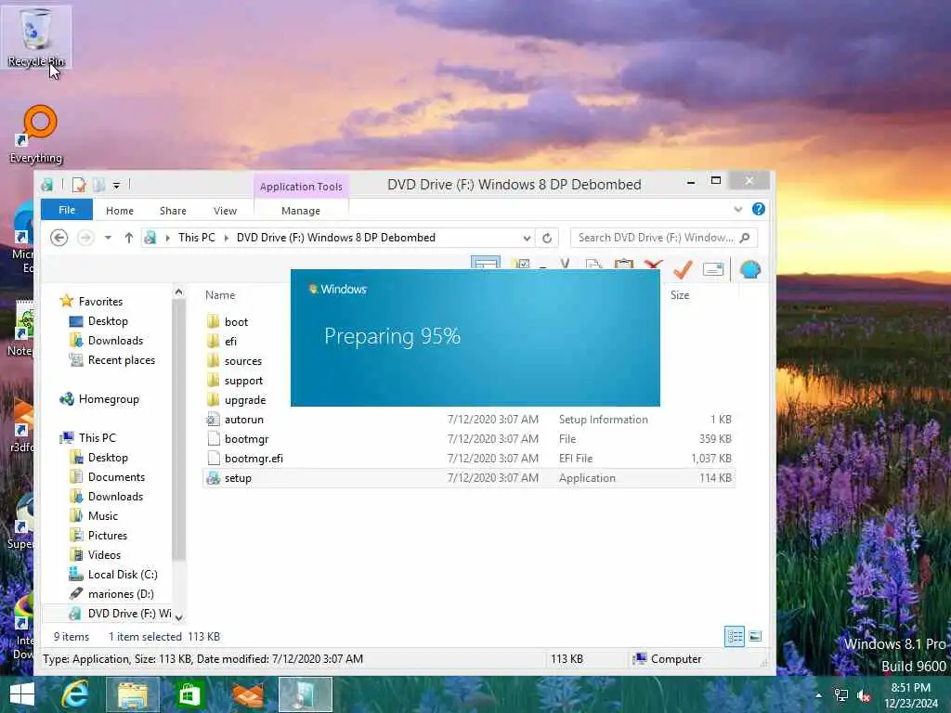Open Windows Store from taskbar

click(x=189, y=694)
